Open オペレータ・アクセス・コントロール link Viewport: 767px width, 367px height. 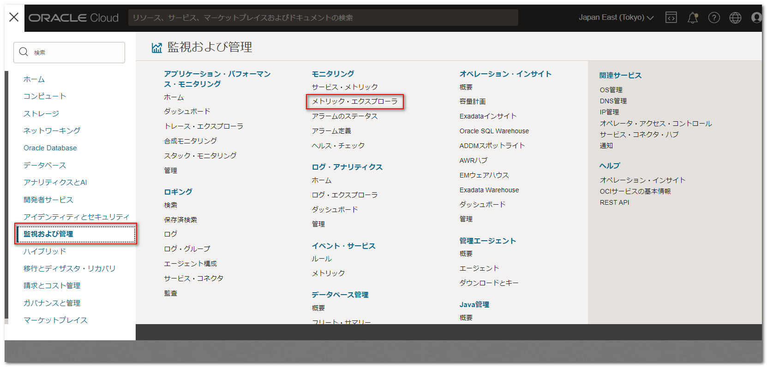tap(656, 124)
